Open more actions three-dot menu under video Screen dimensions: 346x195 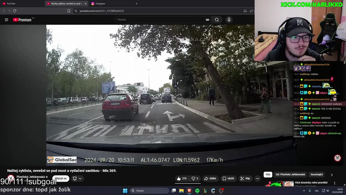click(x=257, y=178)
